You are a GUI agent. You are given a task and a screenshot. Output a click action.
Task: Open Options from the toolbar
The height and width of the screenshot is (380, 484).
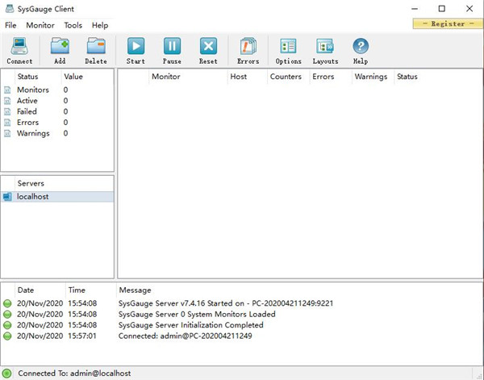click(x=288, y=50)
